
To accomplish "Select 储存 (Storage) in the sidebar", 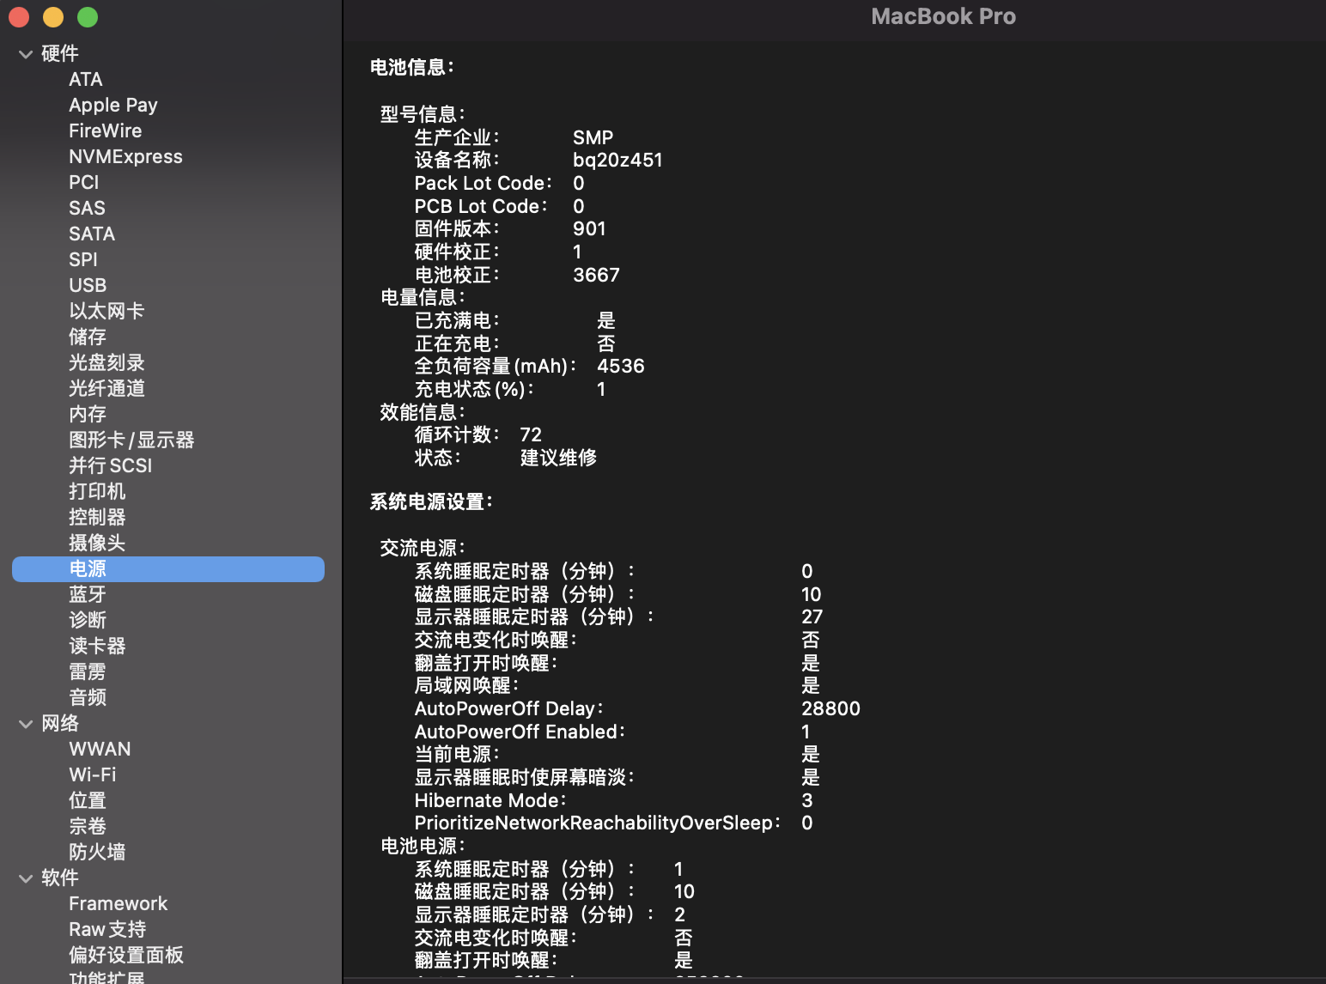I will click(x=88, y=337).
